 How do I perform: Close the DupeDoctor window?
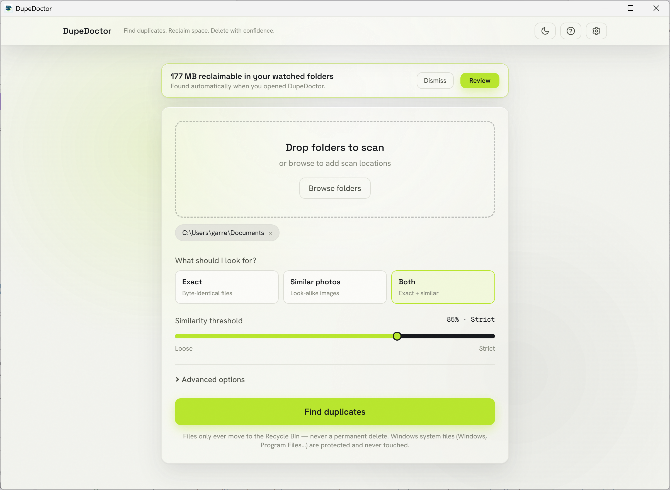pos(656,8)
